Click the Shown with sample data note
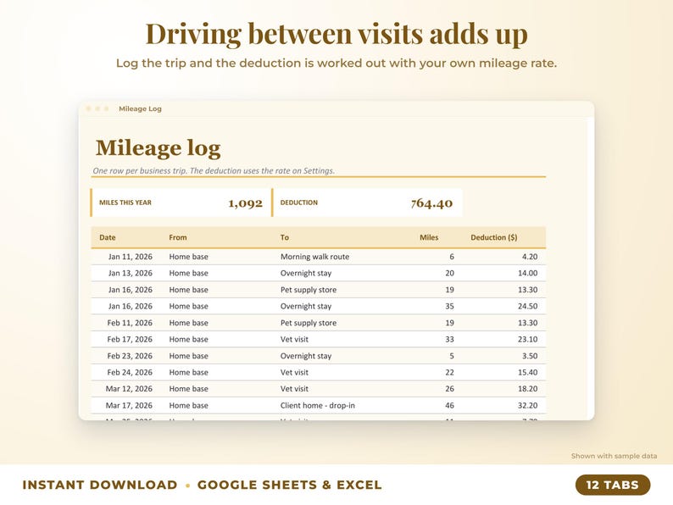This screenshot has height=505, width=673. point(614,456)
